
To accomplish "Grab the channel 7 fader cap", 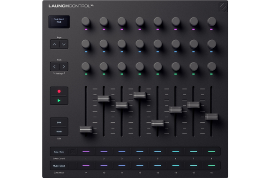I will coord(194,104).
